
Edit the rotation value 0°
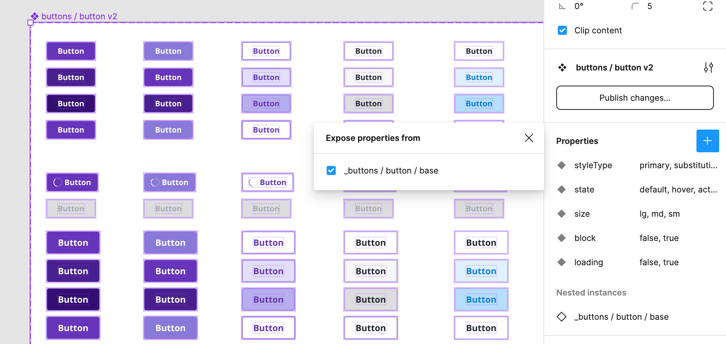pyautogui.click(x=579, y=6)
